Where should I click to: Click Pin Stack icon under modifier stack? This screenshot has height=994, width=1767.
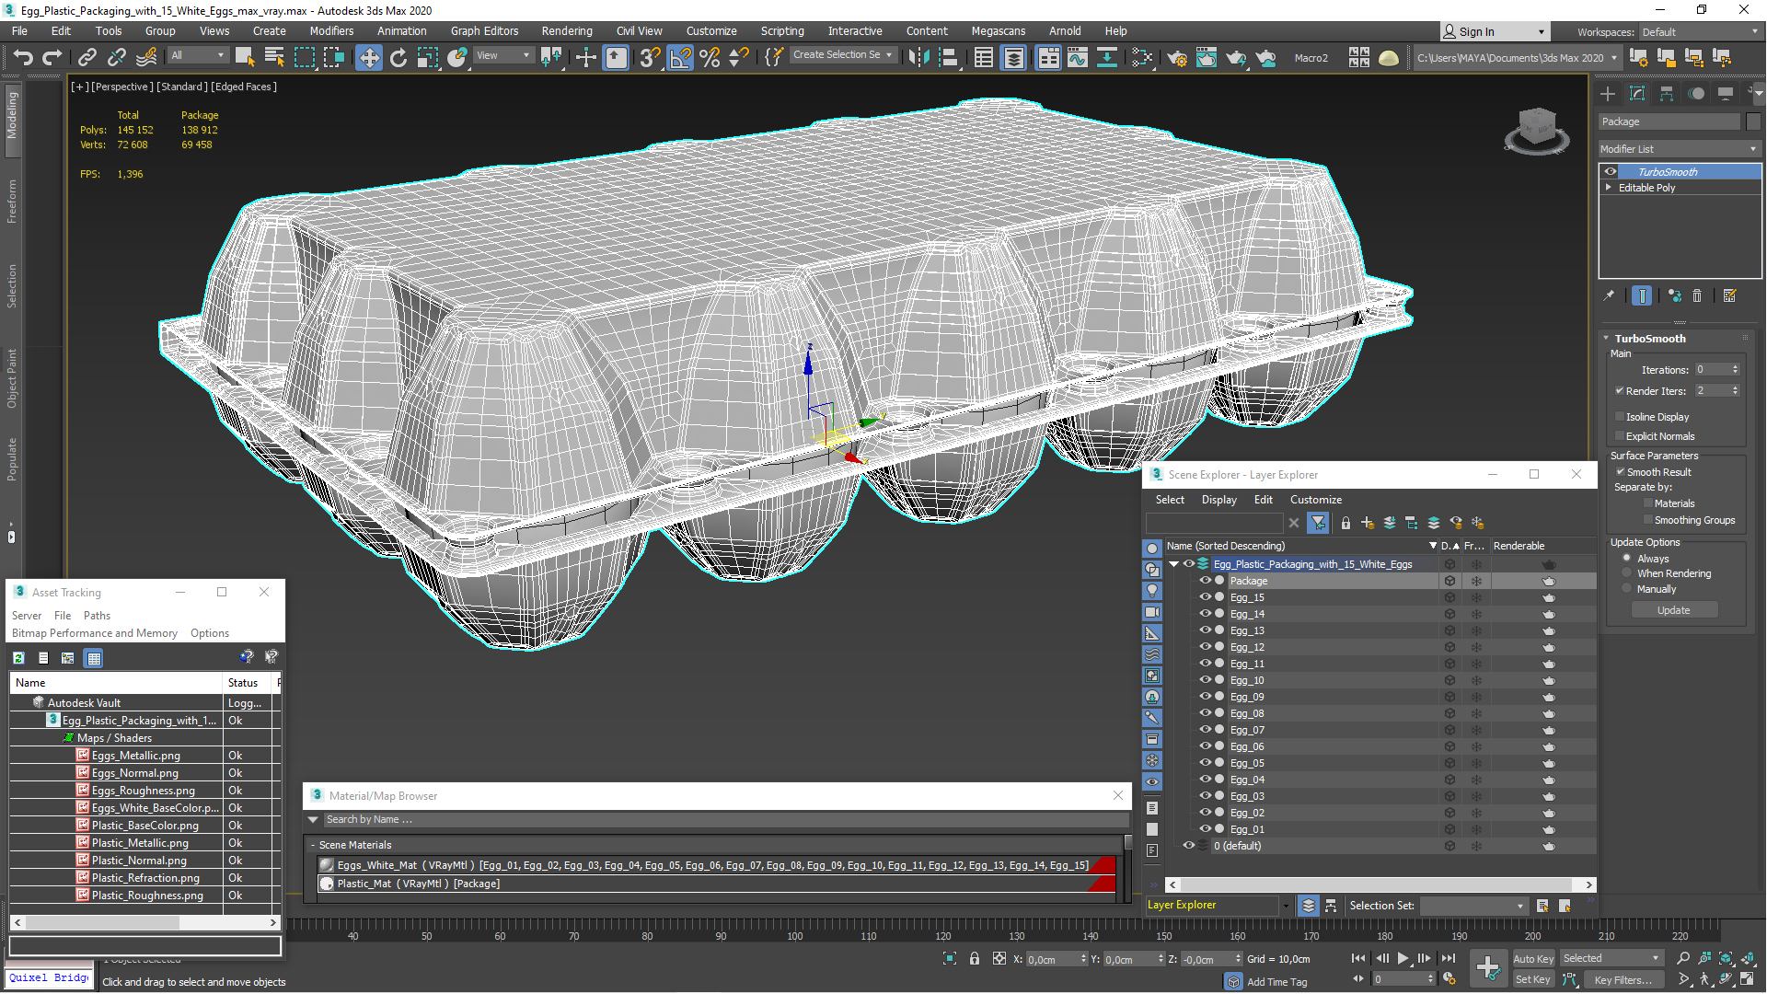1609,295
